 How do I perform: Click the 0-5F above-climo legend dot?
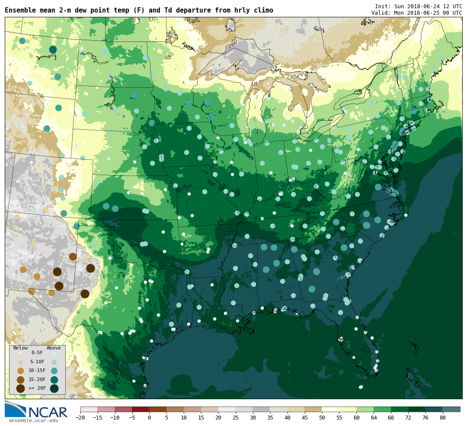click(54, 353)
